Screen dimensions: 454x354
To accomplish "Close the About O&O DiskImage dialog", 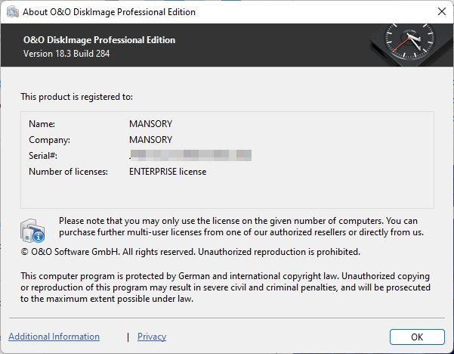I will (x=441, y=12).
